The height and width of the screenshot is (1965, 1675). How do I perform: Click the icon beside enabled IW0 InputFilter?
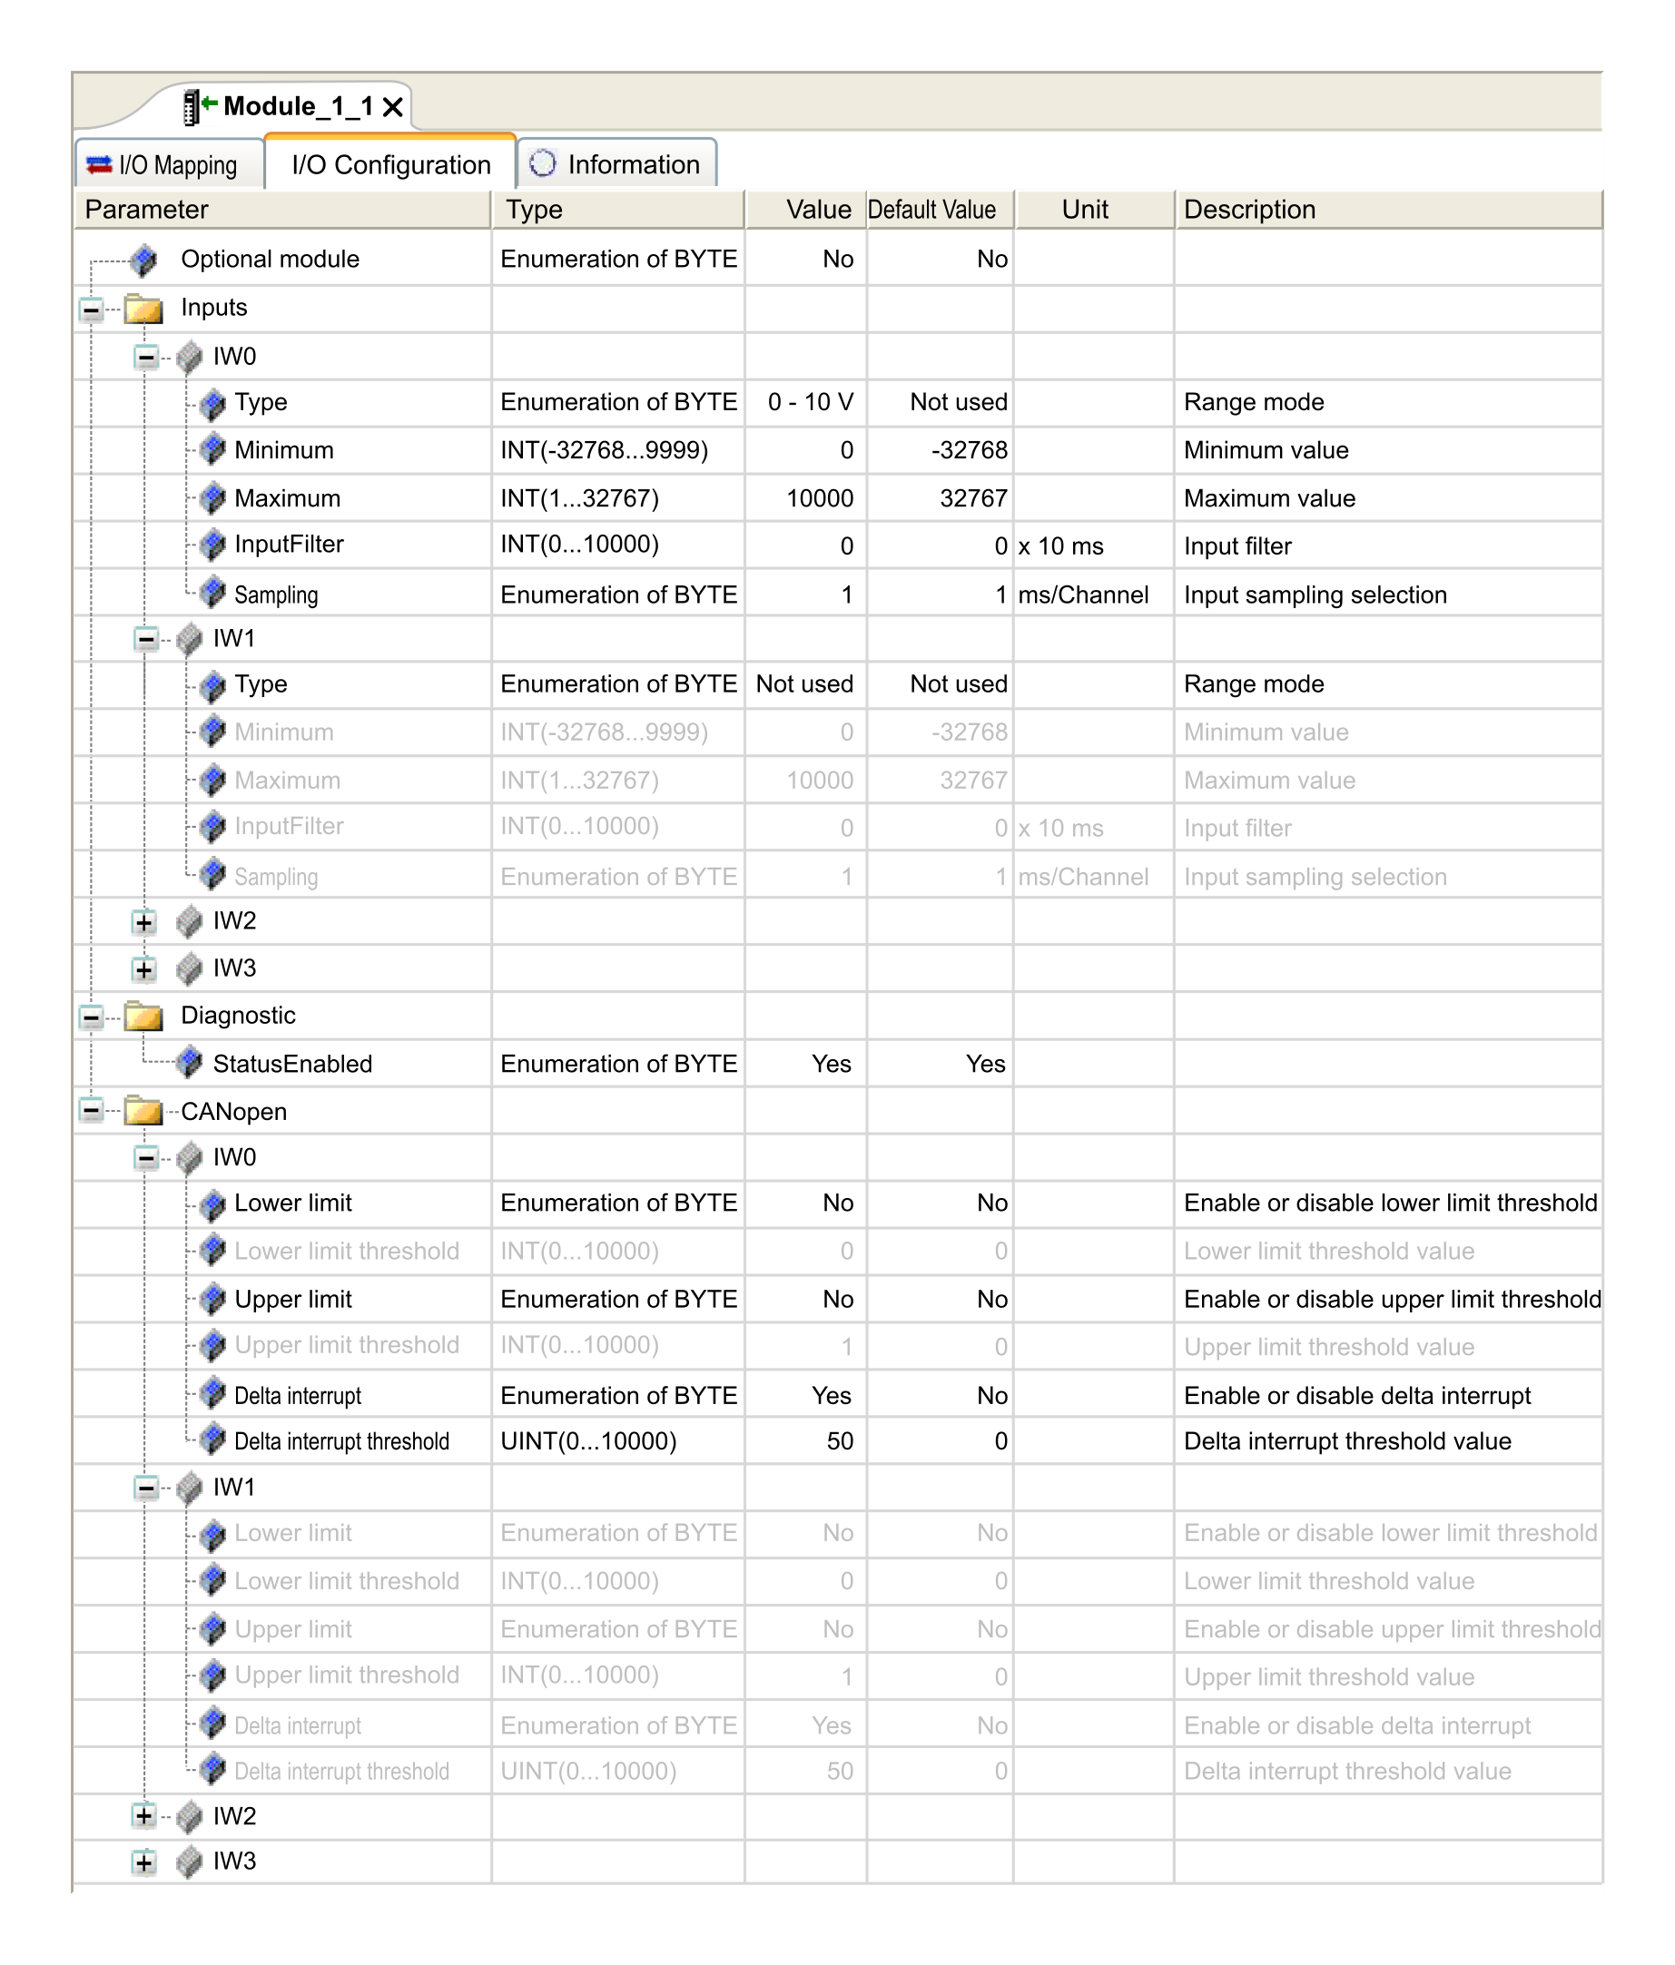pyautogui.click(x=213, y=545)
